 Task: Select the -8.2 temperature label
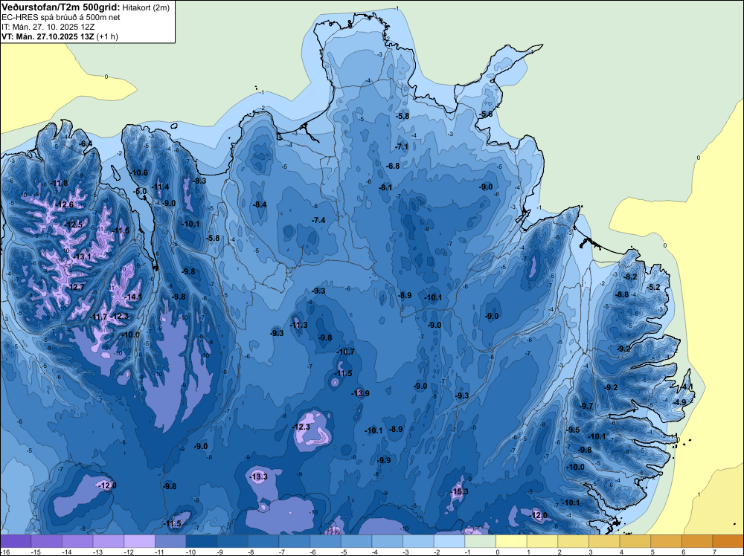pyautogui.click(x=631, y=277)
